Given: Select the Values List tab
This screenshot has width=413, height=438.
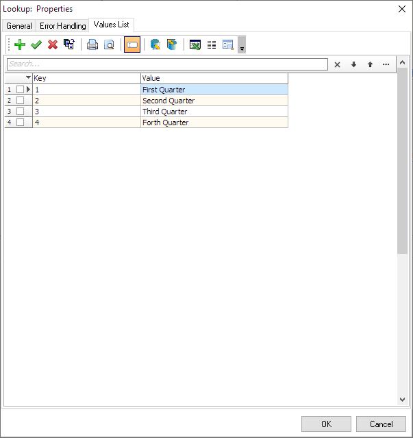Looking at the screenshot, I should click(x=111, y=25).
